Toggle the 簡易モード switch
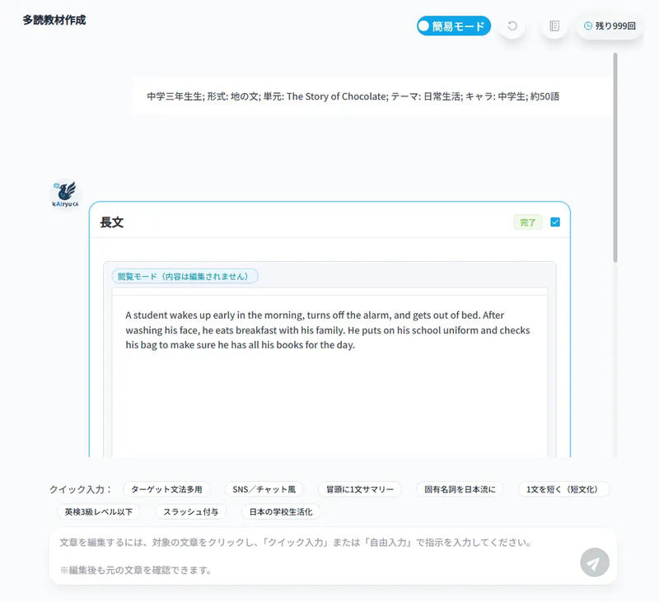 tap(454, 26)
